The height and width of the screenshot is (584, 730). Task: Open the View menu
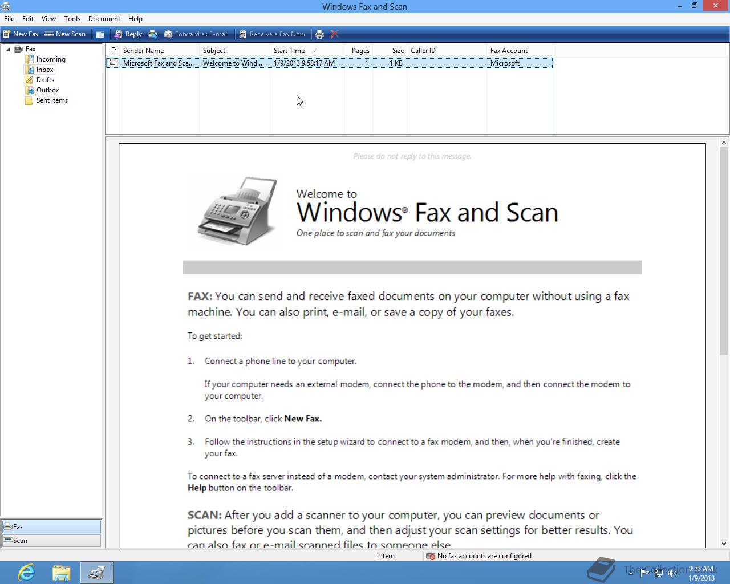point(49,19)
